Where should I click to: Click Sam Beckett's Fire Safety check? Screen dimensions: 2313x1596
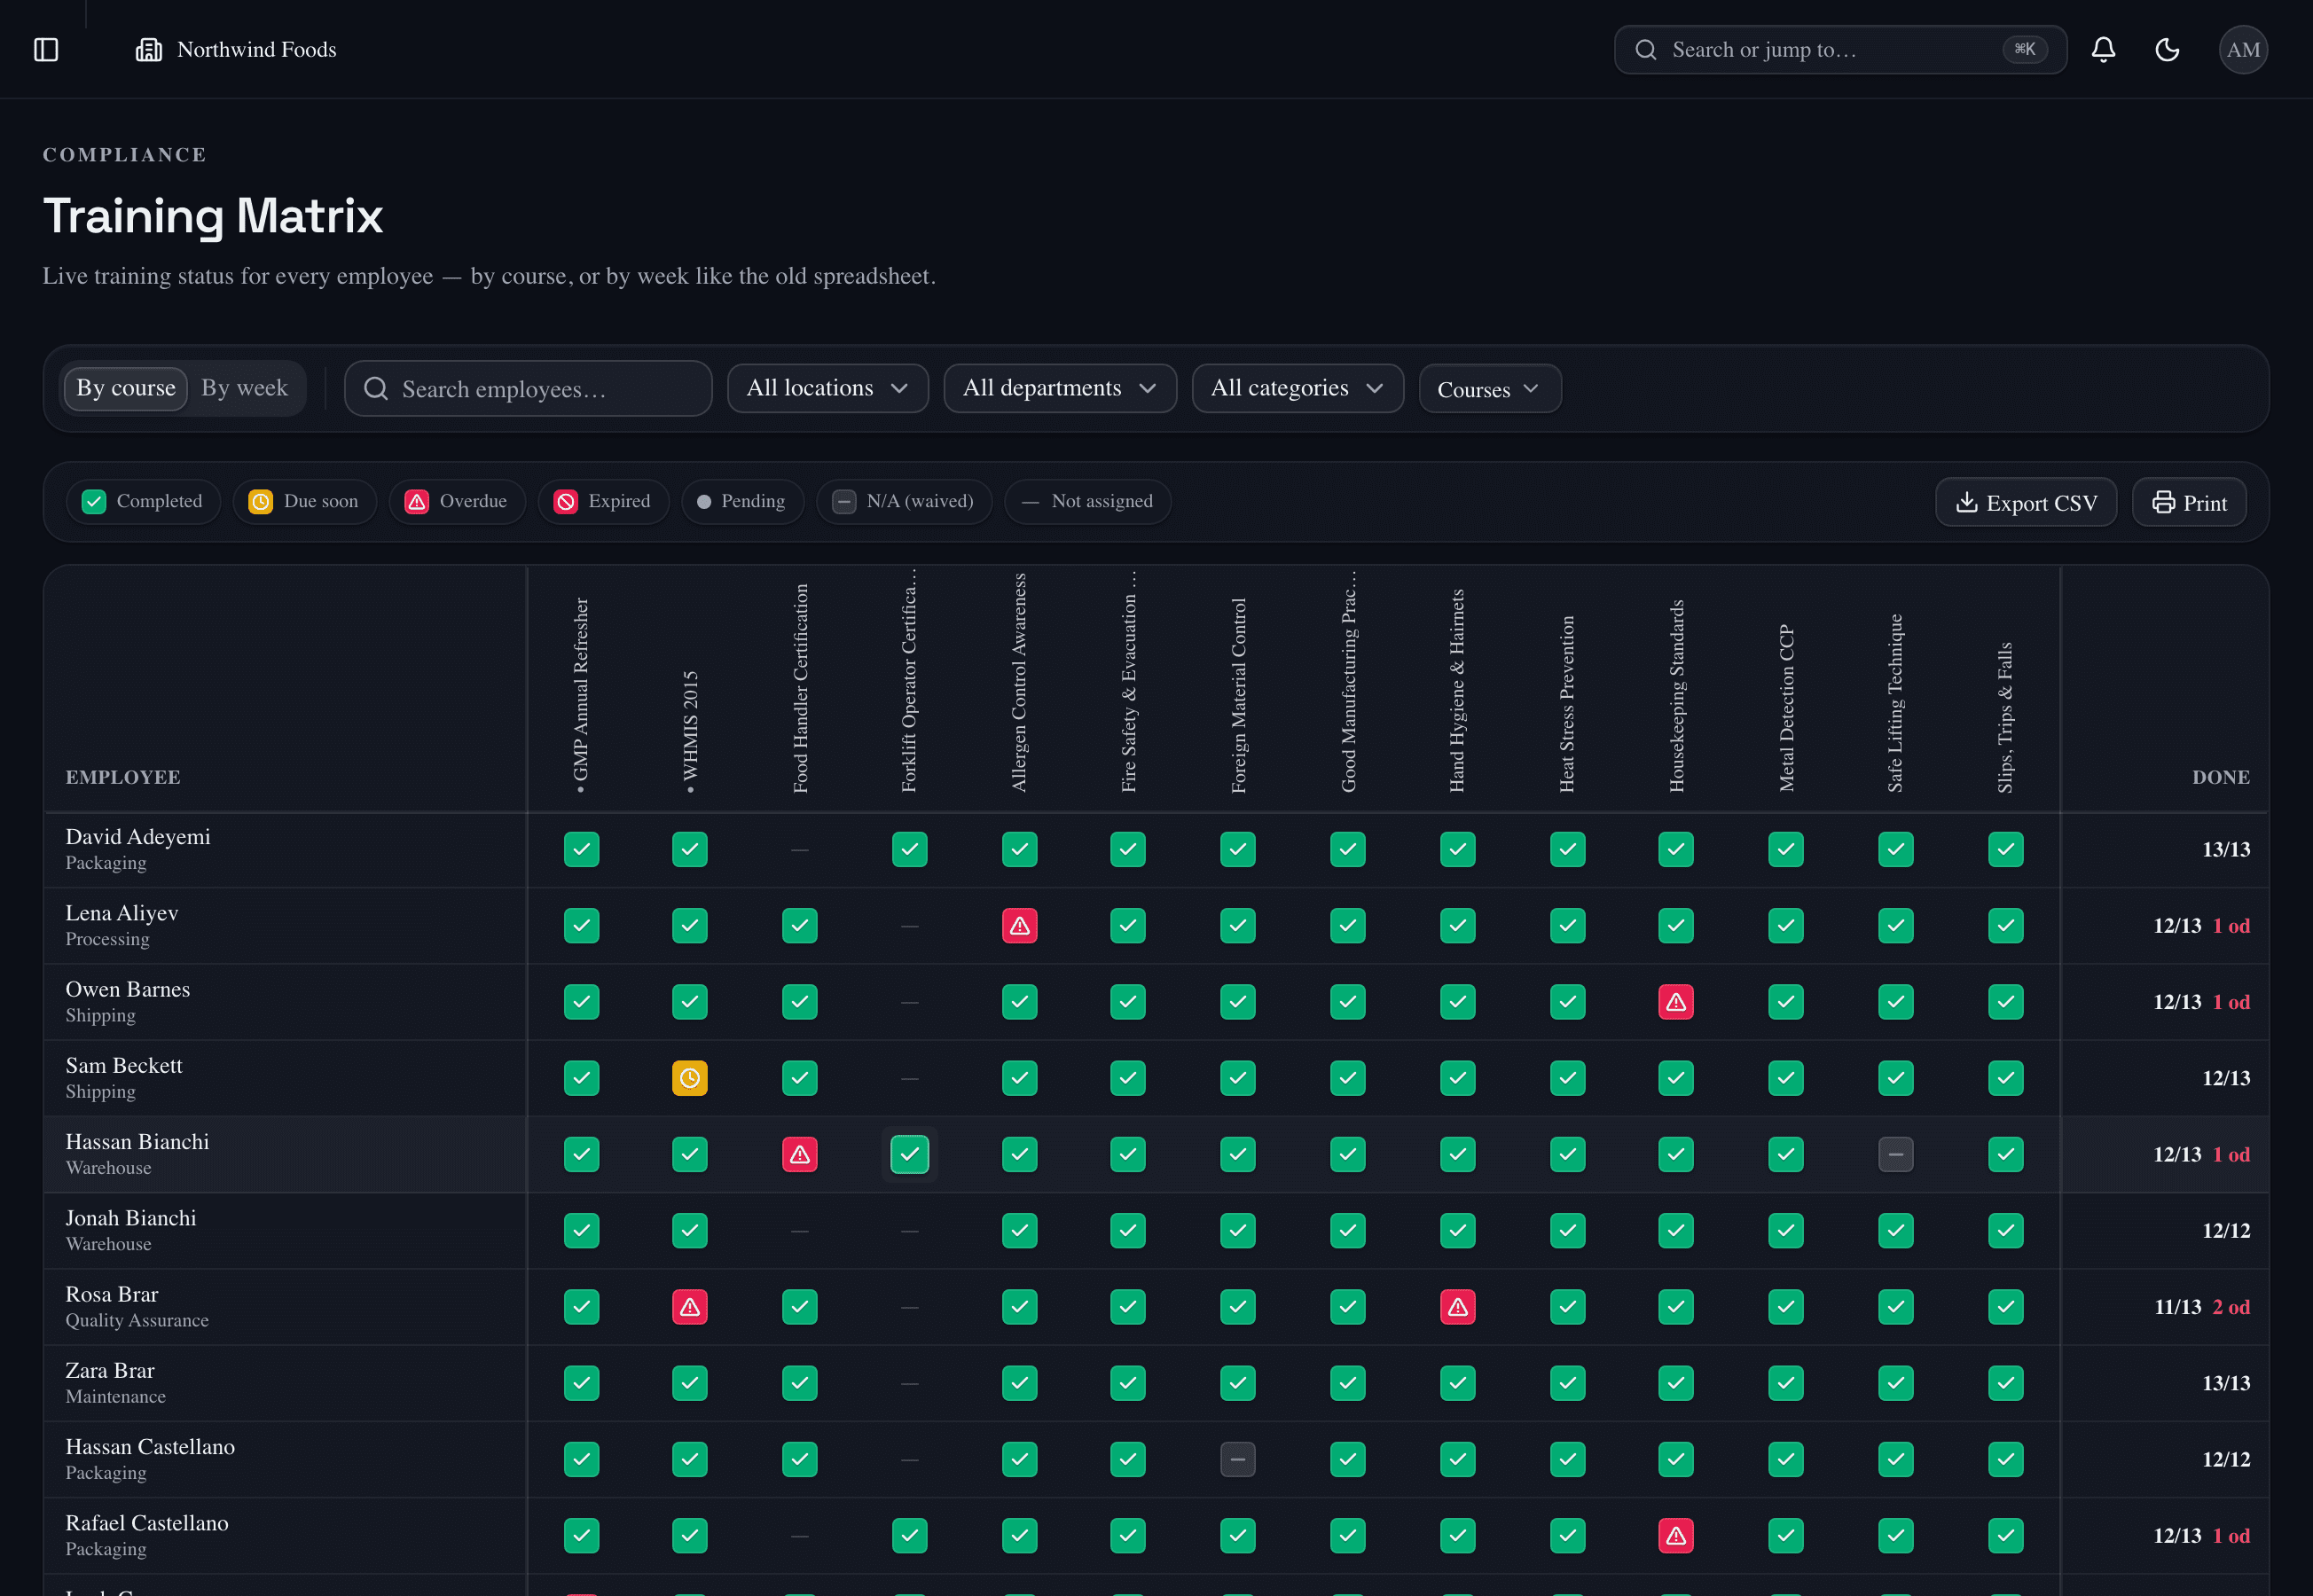[1127, 1078]
